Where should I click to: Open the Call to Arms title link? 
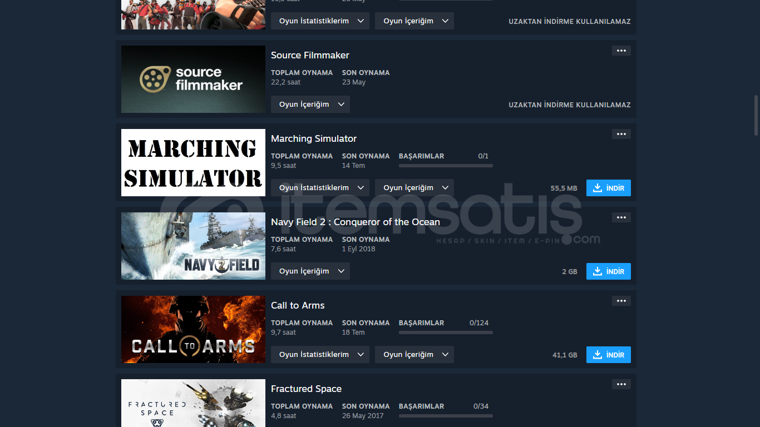coord(298,305)
